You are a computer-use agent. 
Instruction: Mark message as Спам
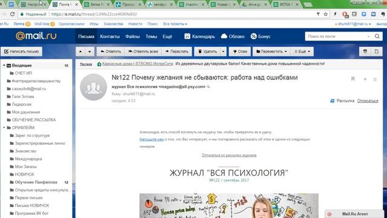[x=240, y=51]
